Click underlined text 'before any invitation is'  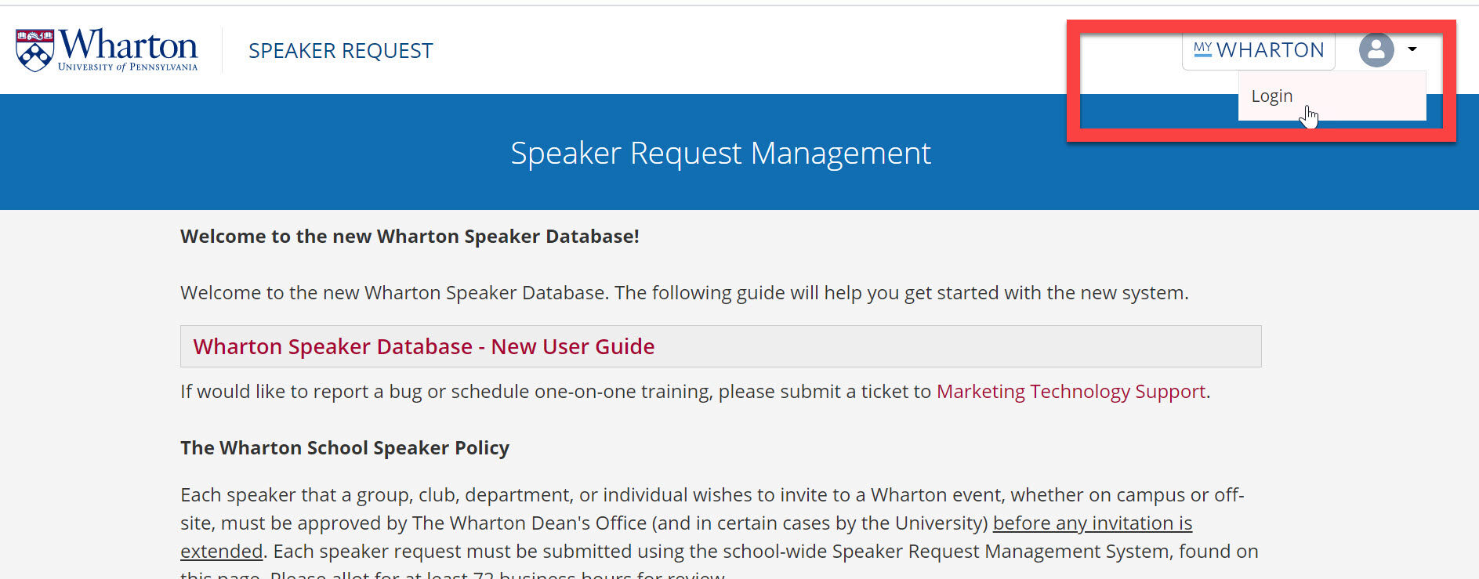coord(1093,523)
